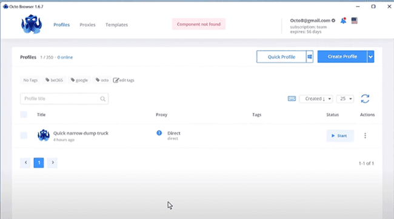Select all profiles header checkbox
Viewport: 394px width, 219px height.
[24, 115]
